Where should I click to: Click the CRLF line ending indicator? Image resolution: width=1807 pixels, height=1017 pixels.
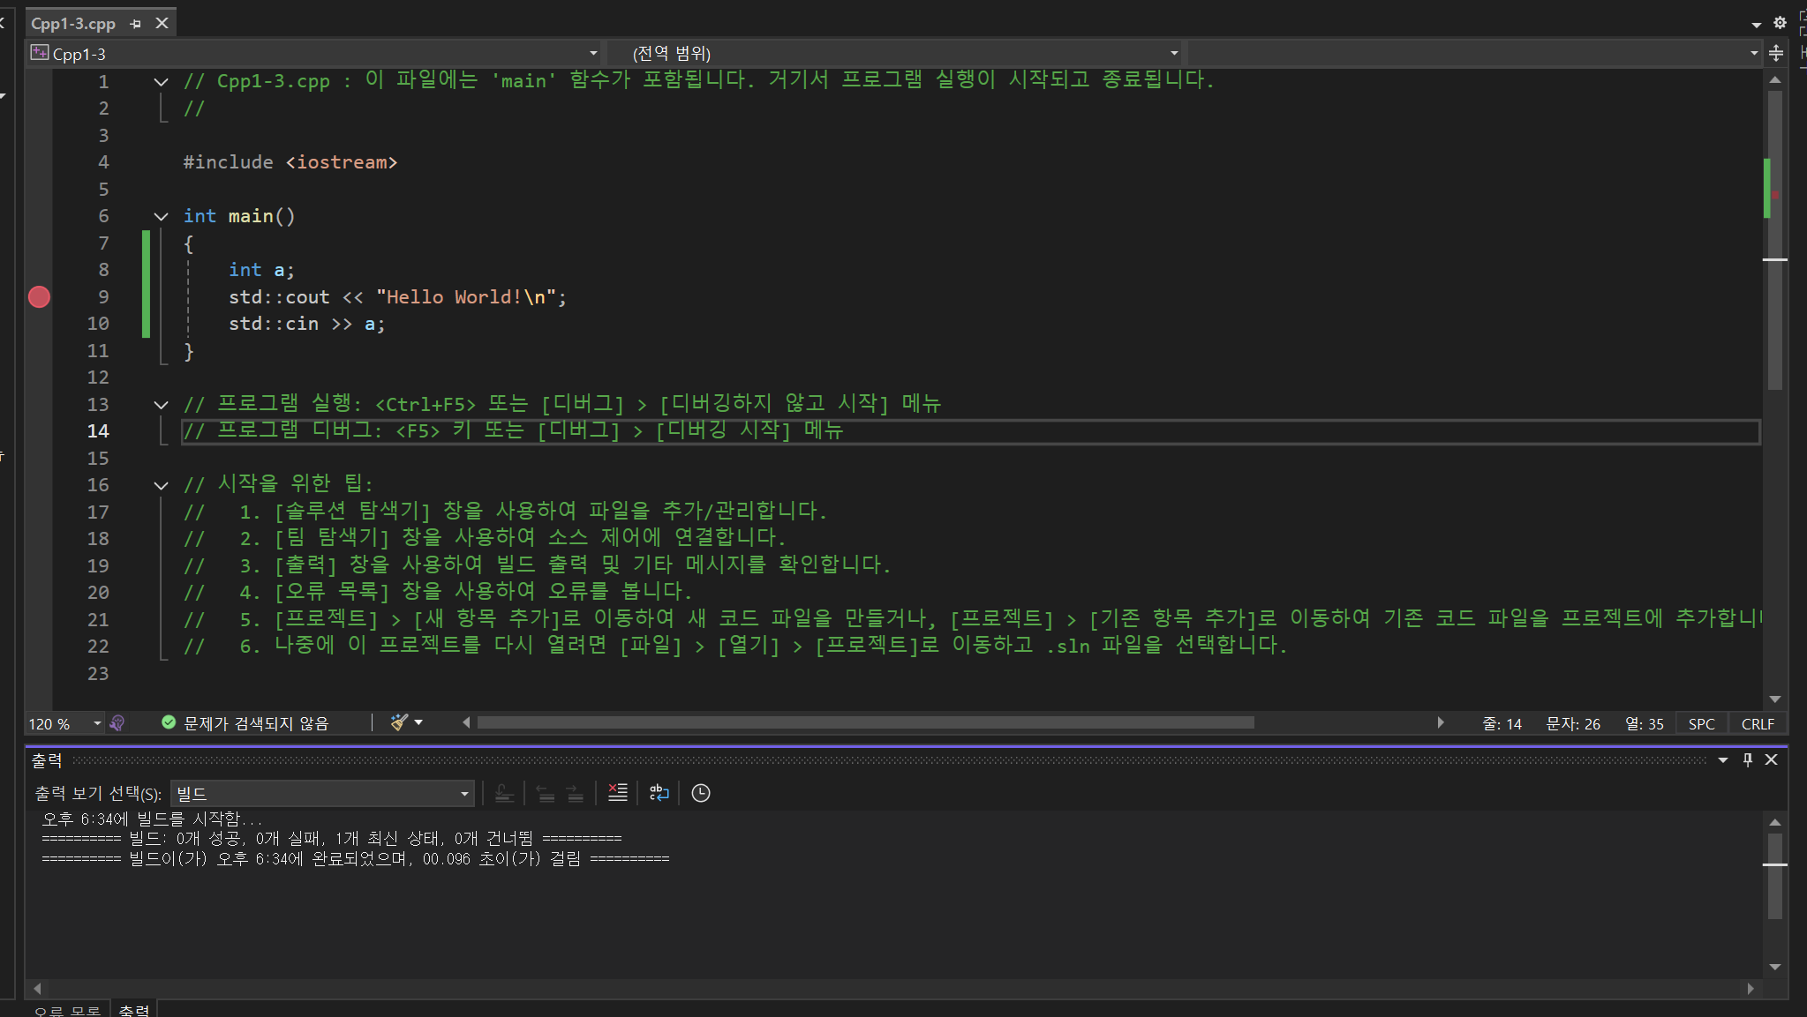(1757, 723)
